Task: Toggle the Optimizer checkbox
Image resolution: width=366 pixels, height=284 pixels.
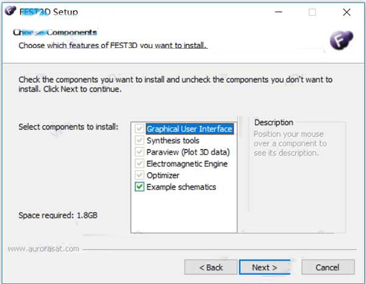Action: tap(140, 175)
